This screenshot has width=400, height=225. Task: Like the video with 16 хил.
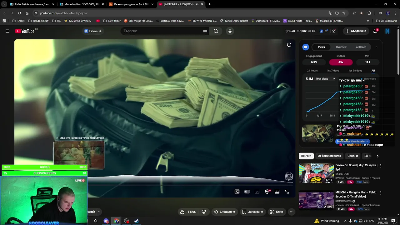pos(188,212)
